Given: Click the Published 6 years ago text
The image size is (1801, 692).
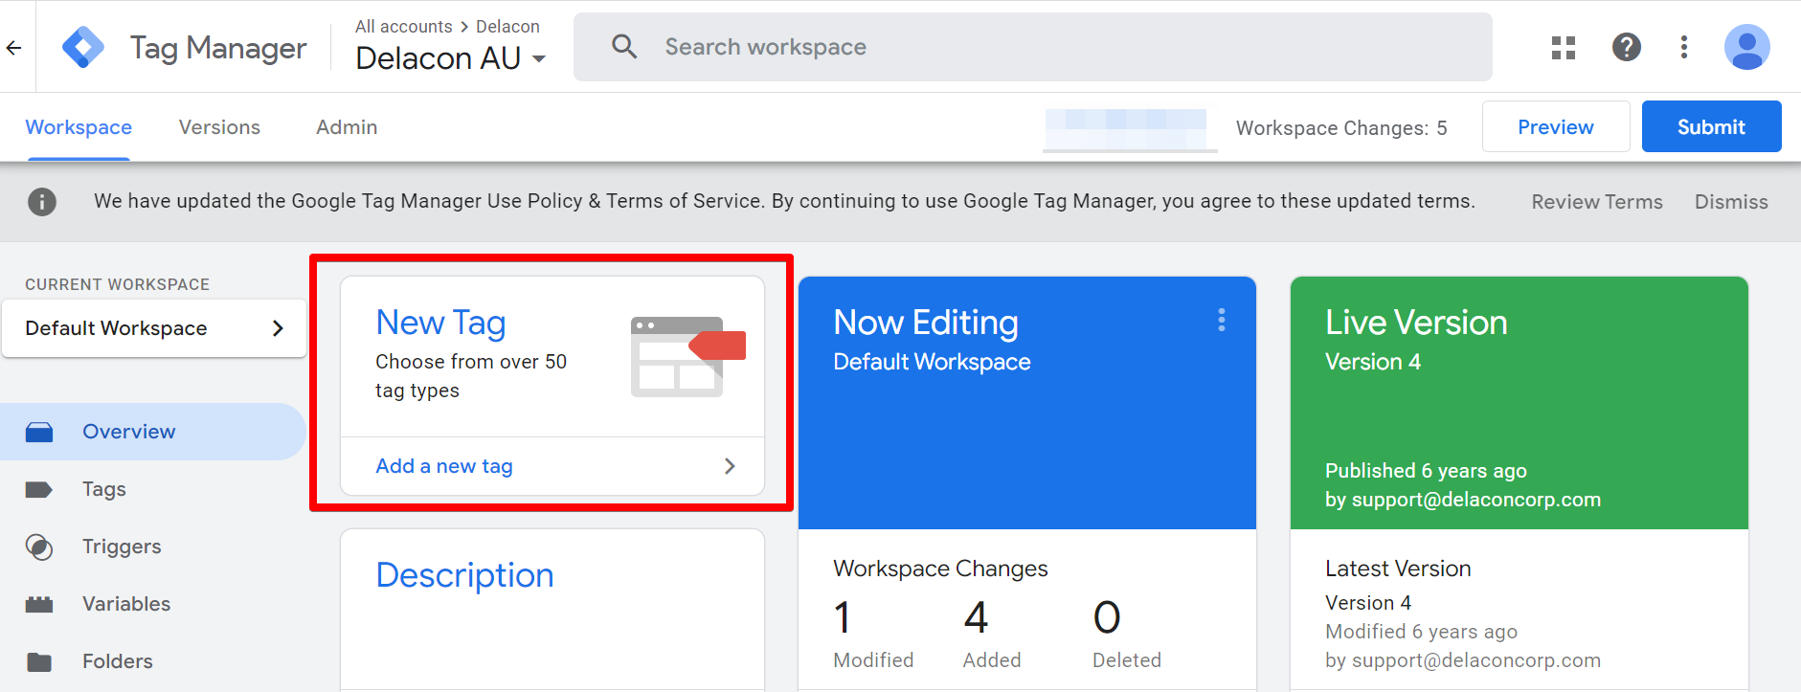Looking at the screenshot, I should point(1426,471).
